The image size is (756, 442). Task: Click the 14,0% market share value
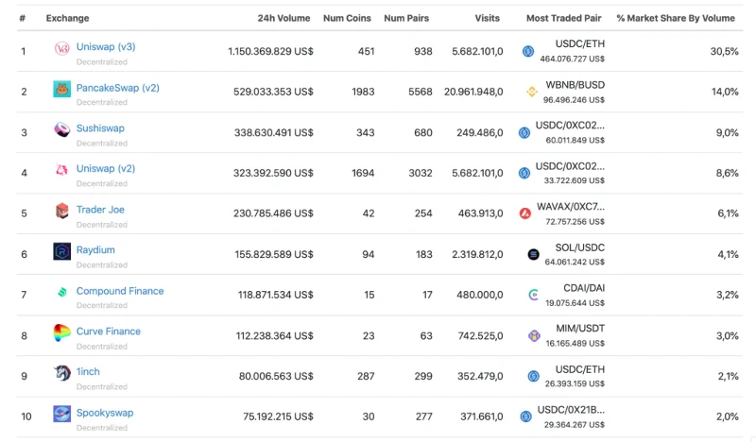(725, 92)
